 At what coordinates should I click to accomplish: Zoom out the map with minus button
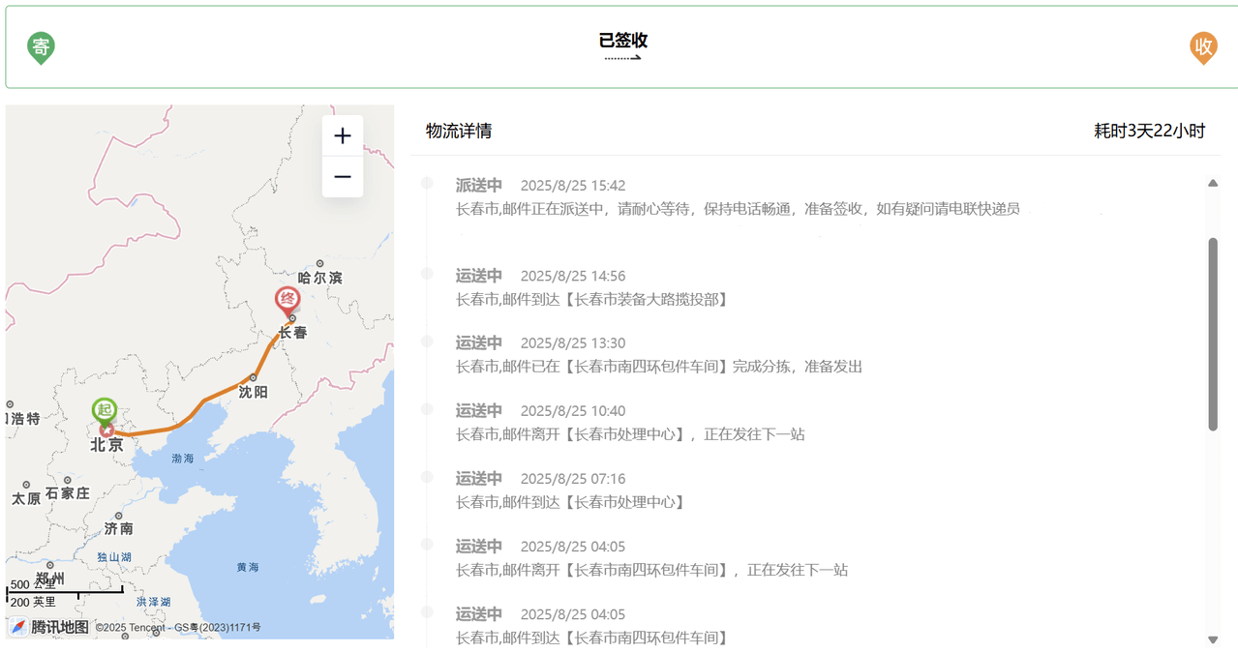343,177
